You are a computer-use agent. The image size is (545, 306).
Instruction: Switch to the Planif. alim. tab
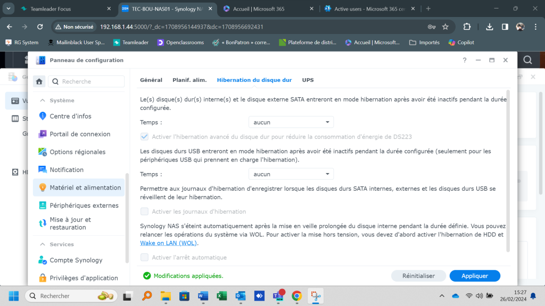(x=189, y=80)
